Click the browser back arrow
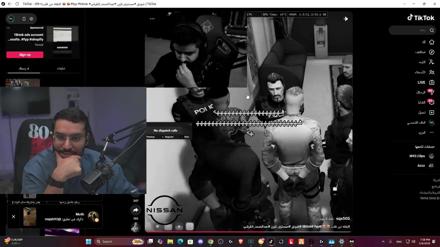Viewport: 440px width, 247px height. 9,4
